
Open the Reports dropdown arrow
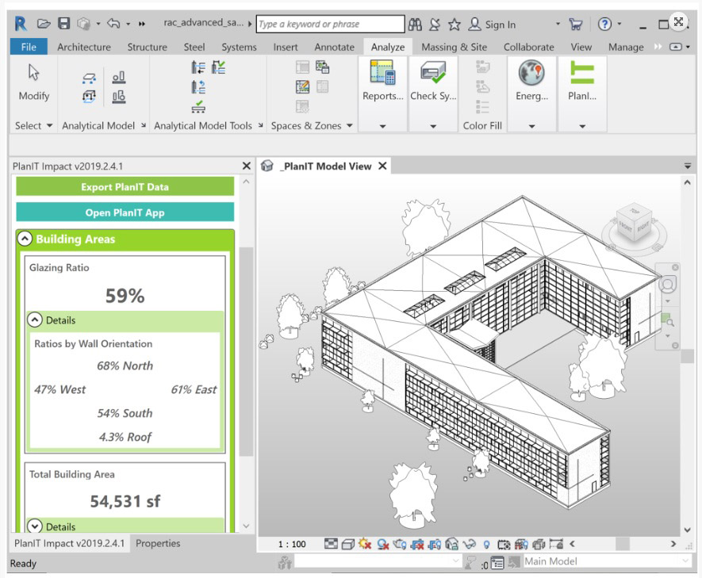pyautogui.click(x=382, y=126)
